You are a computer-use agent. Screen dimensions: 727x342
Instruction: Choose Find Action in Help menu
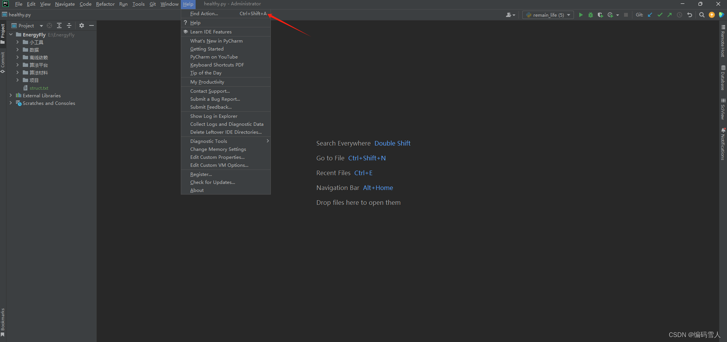(226, 14)
